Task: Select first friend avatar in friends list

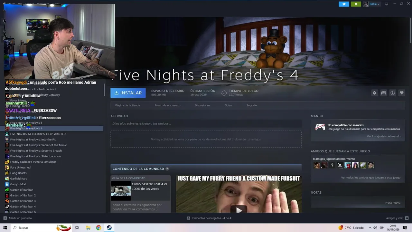Action: 317,165
